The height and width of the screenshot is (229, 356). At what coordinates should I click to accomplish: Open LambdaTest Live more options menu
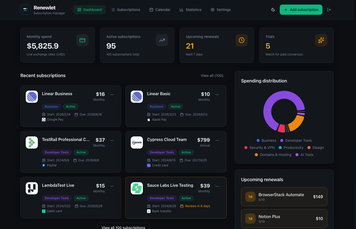coord(112,186)
